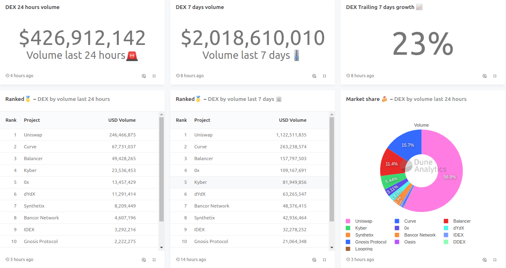Click clock icon beside '14 hours ago'
The width and height of the screenshot is (506, 268).
[x=178, y=260]
